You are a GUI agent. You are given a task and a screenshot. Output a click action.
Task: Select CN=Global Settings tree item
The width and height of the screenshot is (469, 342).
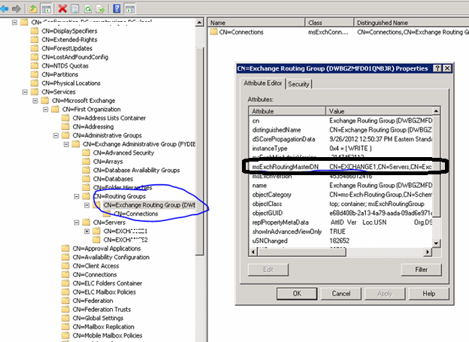coord(98,318)
